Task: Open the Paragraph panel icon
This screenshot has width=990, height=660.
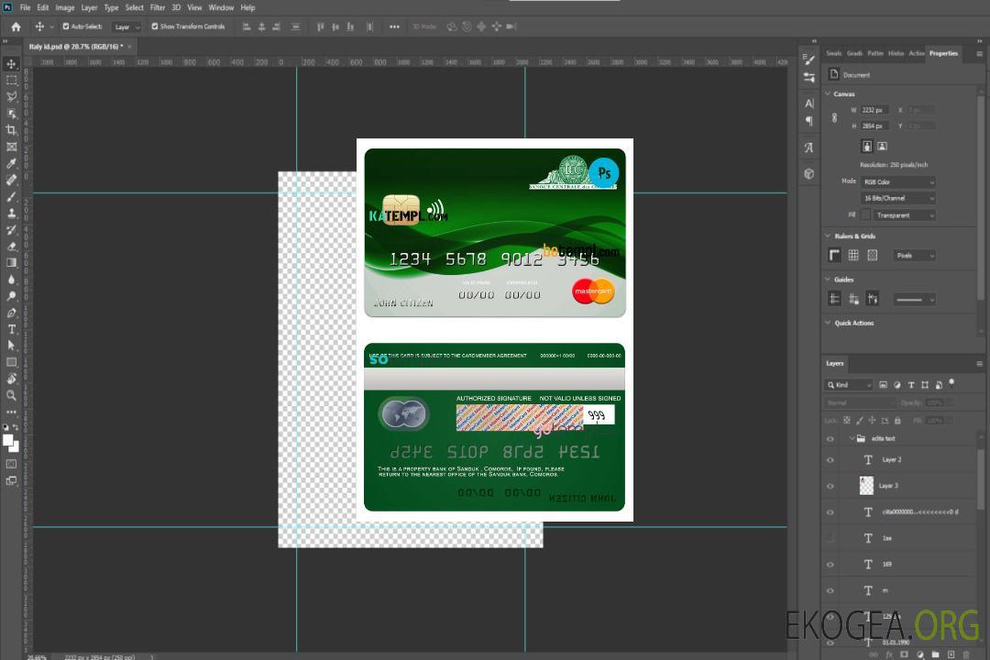Action: (809, 121)
